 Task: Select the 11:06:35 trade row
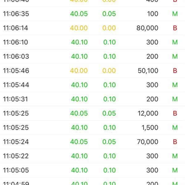(92, 14)
